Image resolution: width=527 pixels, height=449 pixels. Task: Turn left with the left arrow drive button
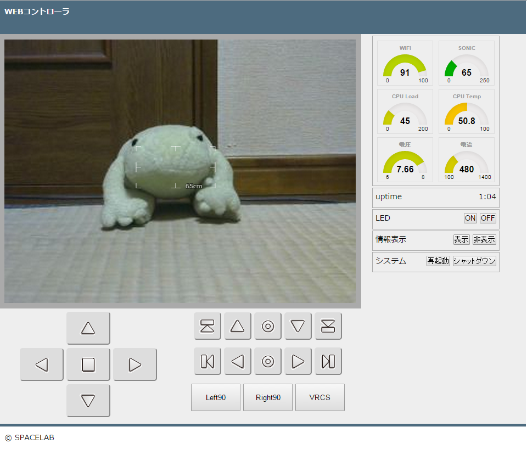click(x=42, y=364)
